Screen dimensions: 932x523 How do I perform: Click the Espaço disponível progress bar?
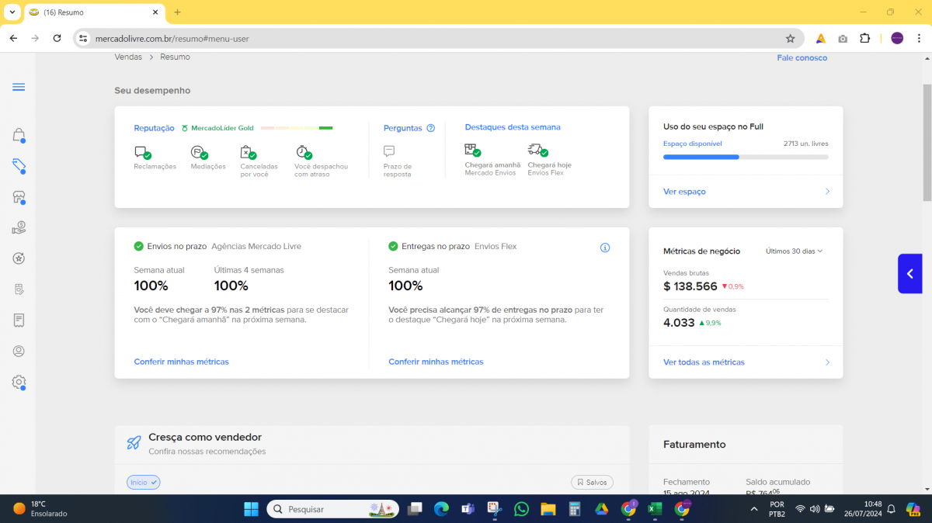click(746, 157)
